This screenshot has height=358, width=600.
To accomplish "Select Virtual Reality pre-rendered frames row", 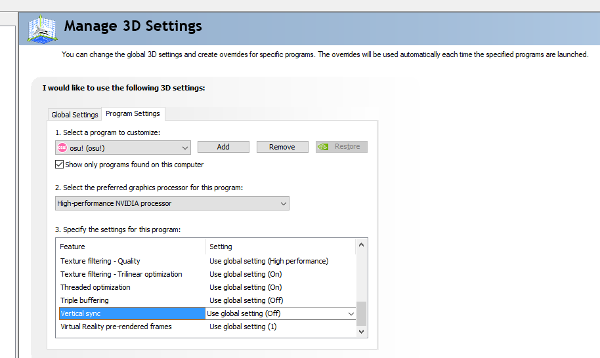I will 207,327.
